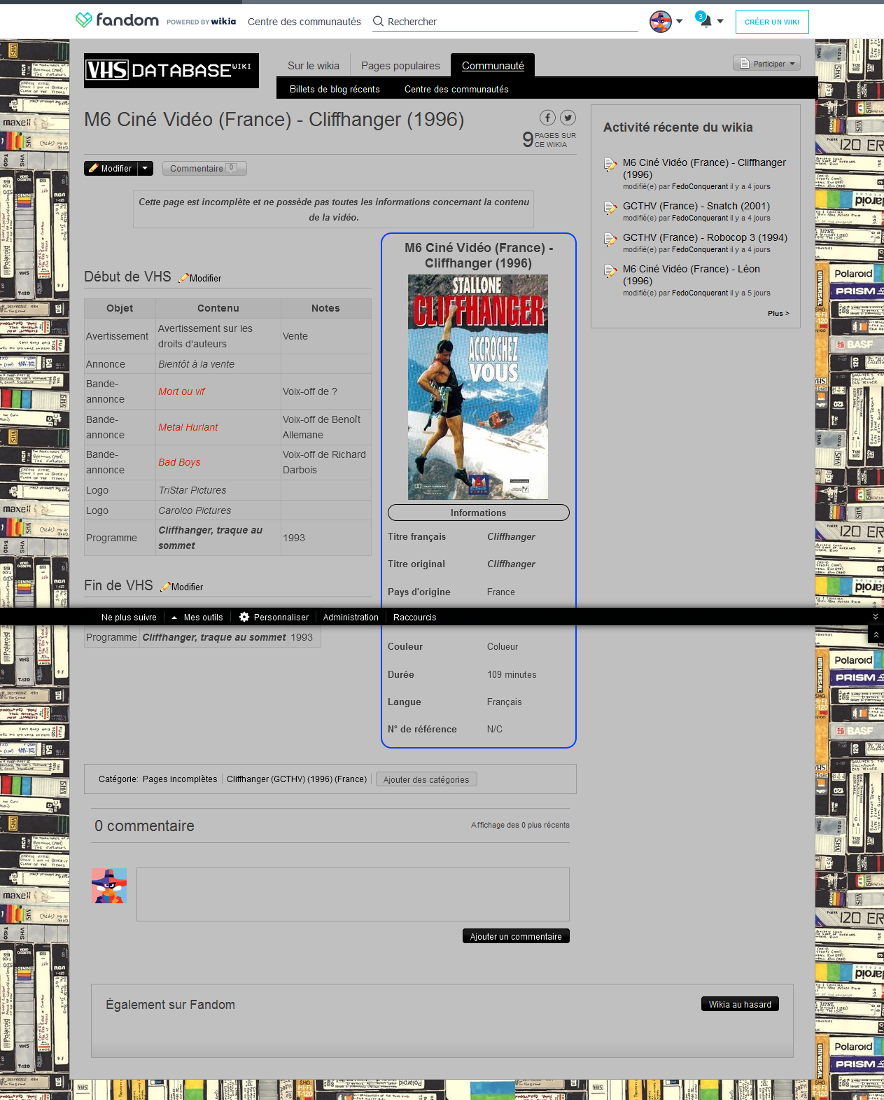Share page on Twitter icon
This screenshot has height=1100, width=884.
coord(568,118)
